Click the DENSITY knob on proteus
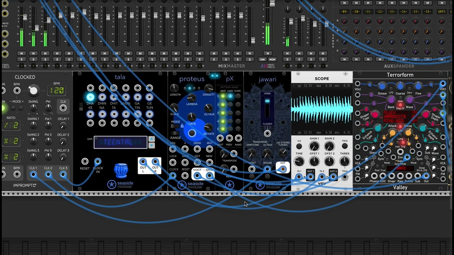This screenshot has width=454, height=255. (x=209, y=88)
